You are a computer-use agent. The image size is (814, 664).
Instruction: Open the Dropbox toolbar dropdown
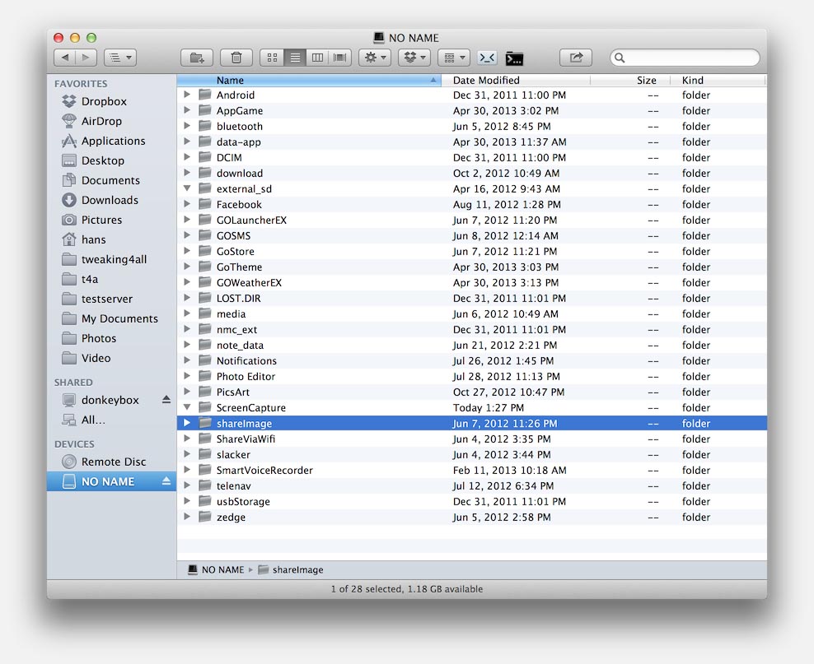[x=414, y=58]
